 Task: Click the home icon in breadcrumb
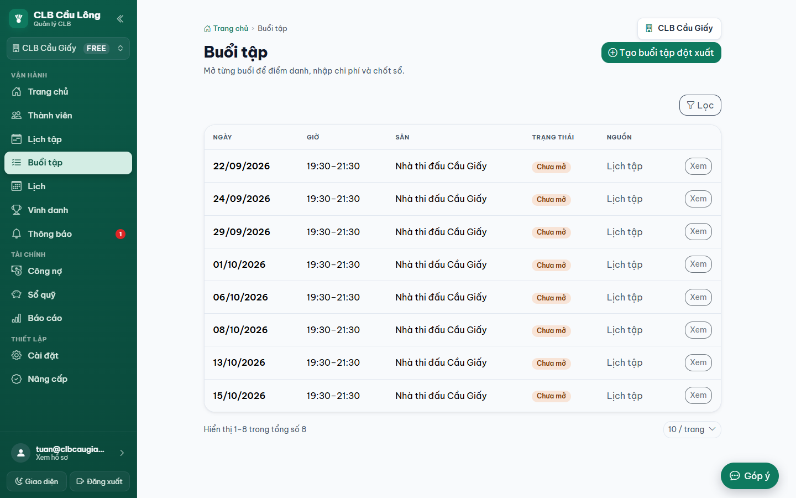pos(207,29)
